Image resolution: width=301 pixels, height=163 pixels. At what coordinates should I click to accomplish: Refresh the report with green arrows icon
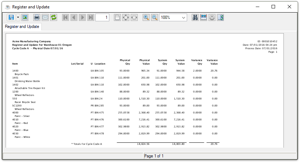click(54, 17)
